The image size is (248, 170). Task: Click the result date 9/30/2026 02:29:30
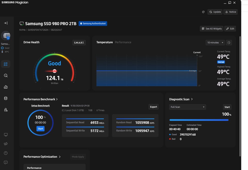tap(80, 106)
